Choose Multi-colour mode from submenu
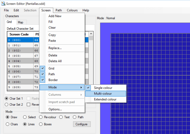190x134 pixels. (103, 94)
